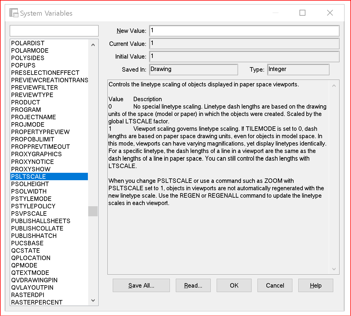351x316 pixels.
Task: Close the System Variables dialog
Action: click(x=330, y=13)
